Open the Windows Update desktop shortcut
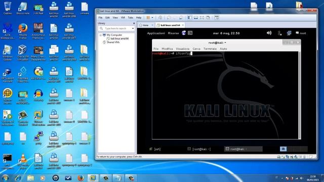The height and width of the screenshot is (182, 324). click(8, 53)
